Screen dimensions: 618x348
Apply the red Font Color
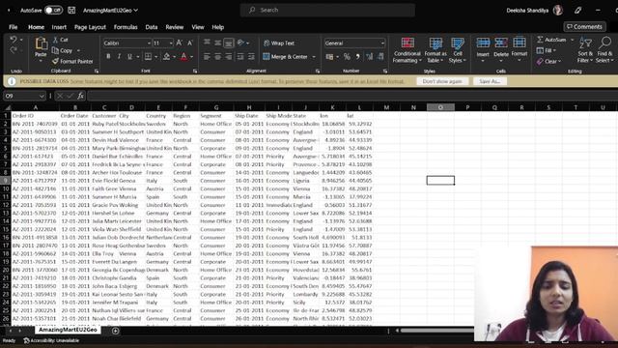184,57
